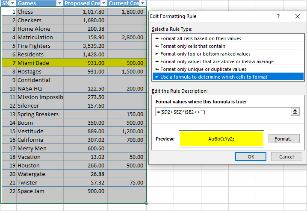Open the dialog Help question mark

point(278,16)
